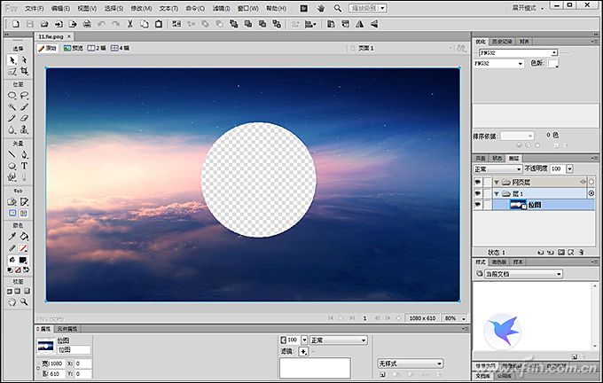Switch to 4 幅 four-up view
This screenshot has height=383, width=603.
120,48
